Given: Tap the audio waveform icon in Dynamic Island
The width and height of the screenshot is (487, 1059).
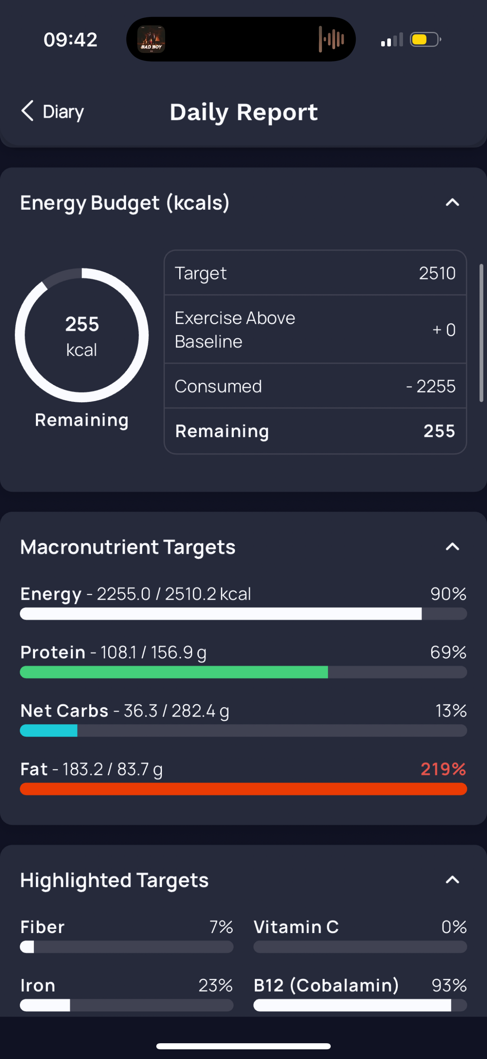Looking at the screenshot, I should pos(331,40).
